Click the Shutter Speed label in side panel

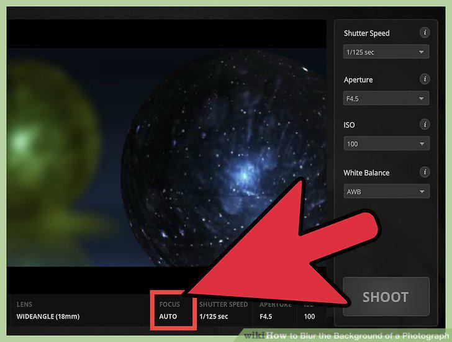coord(366,33)
